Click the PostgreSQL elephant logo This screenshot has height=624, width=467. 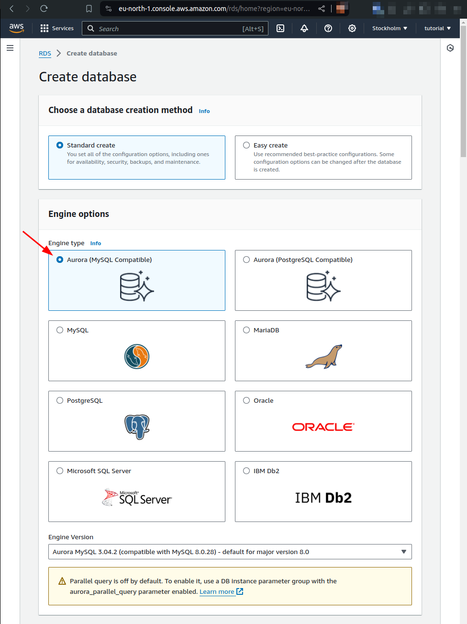[137, 427]
